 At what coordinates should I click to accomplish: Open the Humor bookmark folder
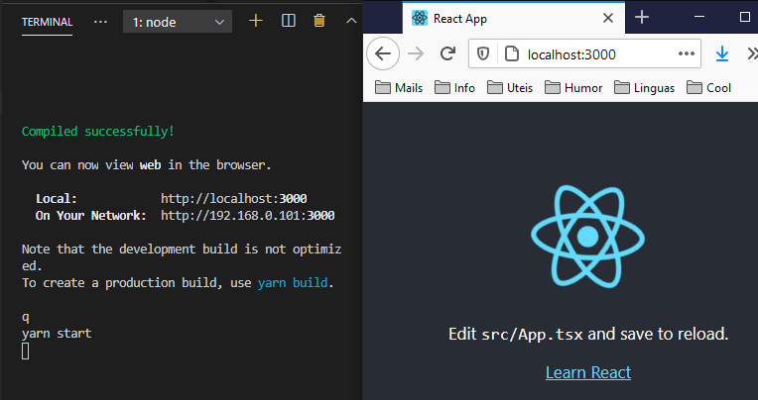pyautogui.click(x=573, y=88)
